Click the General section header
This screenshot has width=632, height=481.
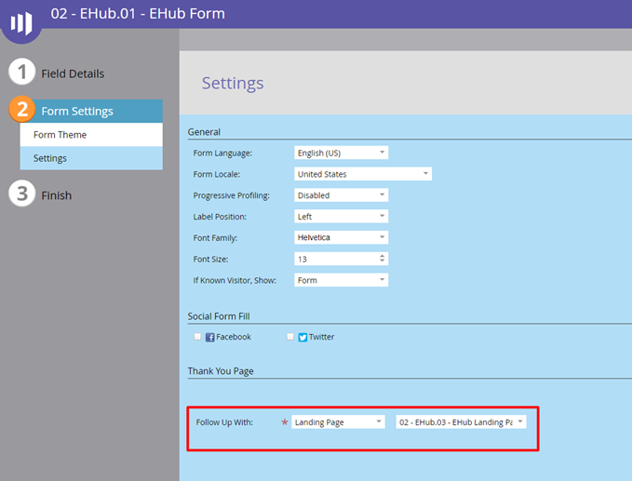tap(204, 132)
